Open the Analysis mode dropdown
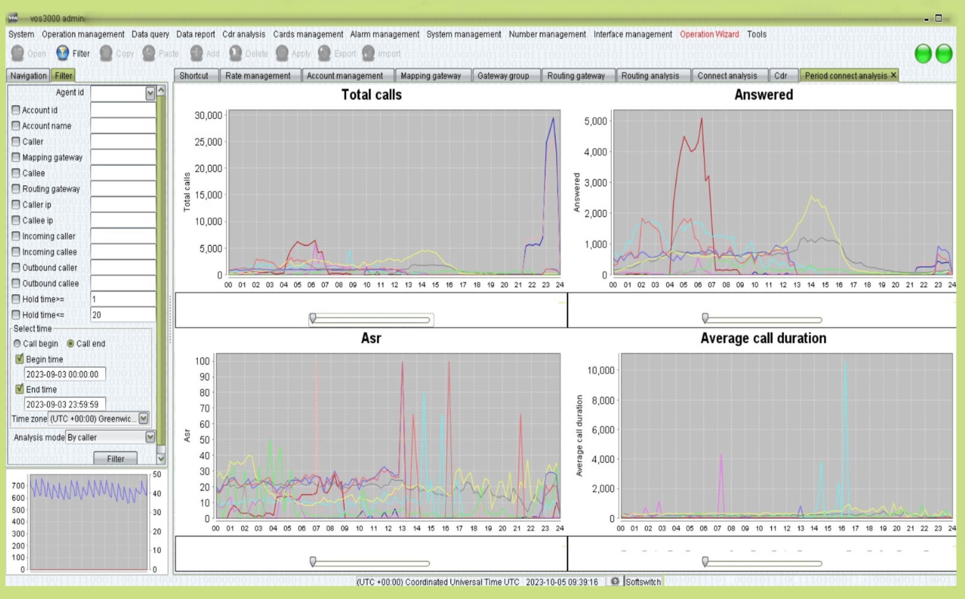This screenshot has height=599, width=965. (x=150, y=437)
